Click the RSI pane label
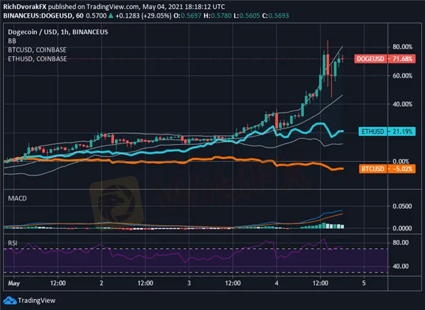This screenshot has height=310, width=425. [x=12, y=243]
